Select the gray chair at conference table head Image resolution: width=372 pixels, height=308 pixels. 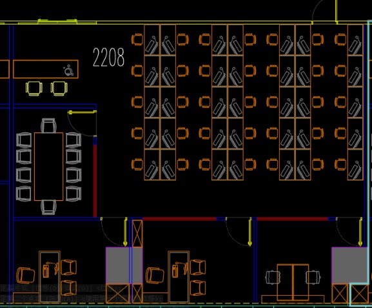tap(48, 125)
